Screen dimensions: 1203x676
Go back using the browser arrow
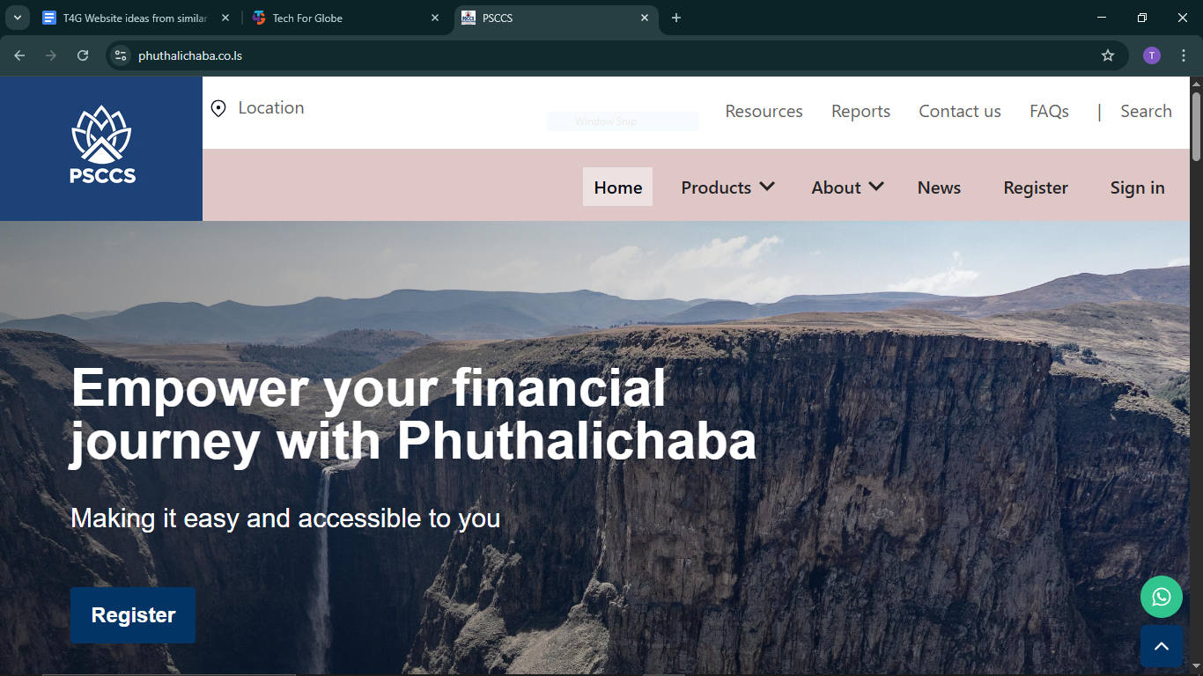pyautogui.click(x=19, y=55)
